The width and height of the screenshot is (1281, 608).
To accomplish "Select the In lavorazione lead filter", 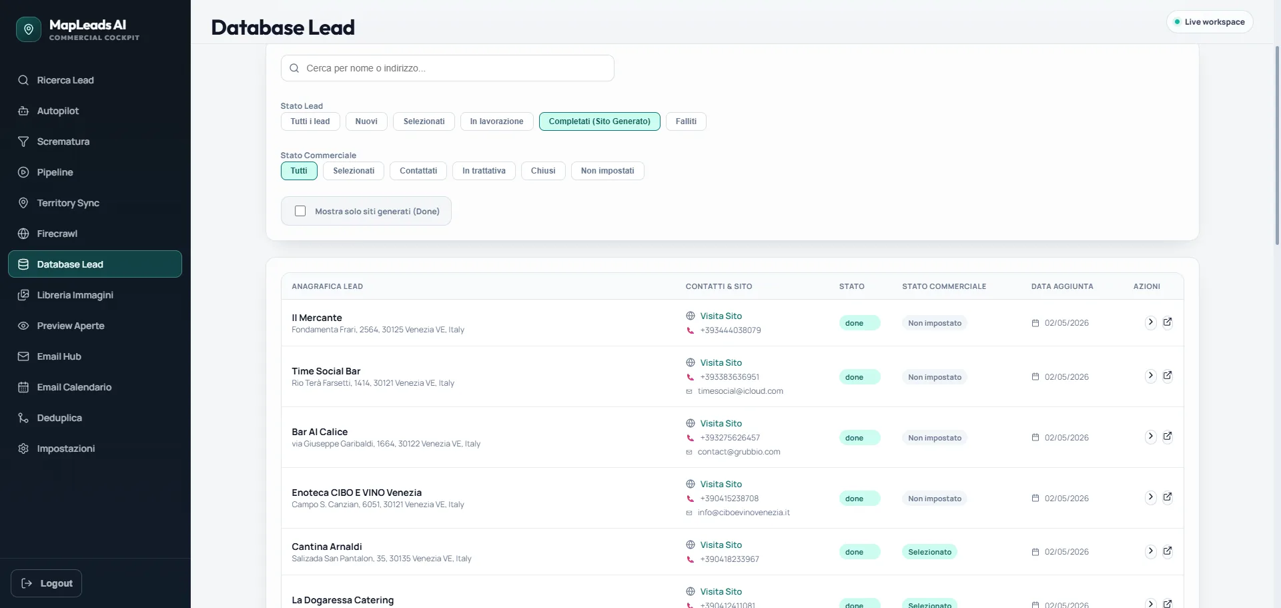I will (x=496, y=121).
